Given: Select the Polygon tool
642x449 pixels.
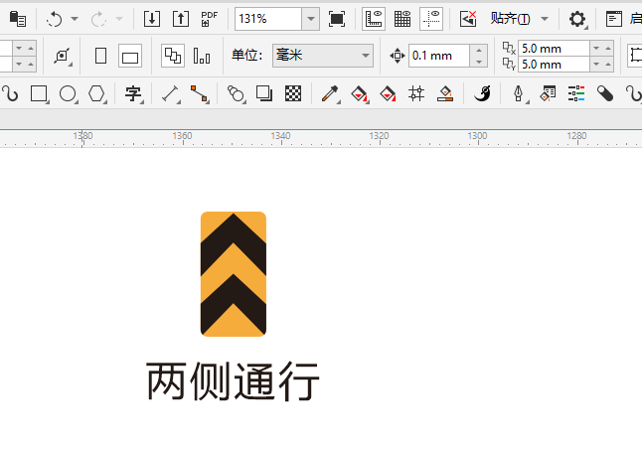Looking at the screenshot, I should [96, 93].
